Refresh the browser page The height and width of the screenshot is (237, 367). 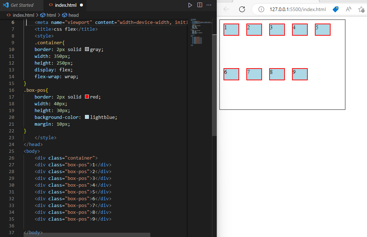point(242,9)
